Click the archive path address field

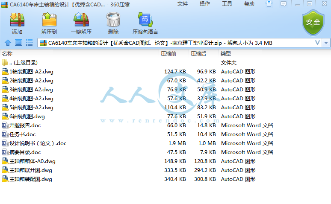click(180, 43)
